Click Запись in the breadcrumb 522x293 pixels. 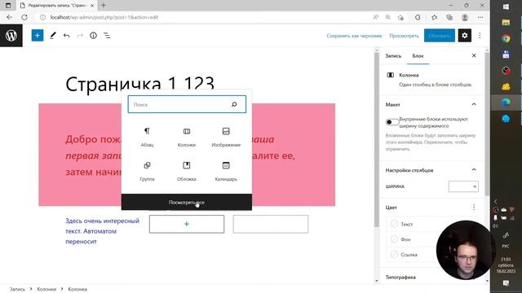coord(17,289)
